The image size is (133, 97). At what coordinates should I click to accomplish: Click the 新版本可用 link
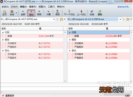[124, 7]
